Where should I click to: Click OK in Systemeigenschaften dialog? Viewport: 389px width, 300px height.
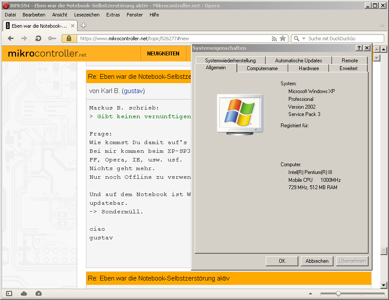282,261
